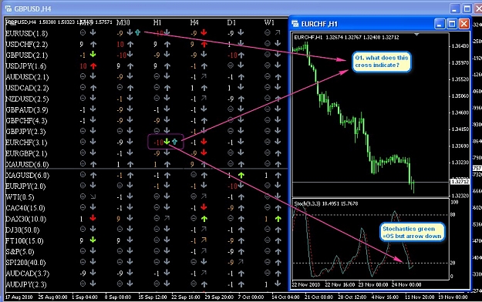
Task: Click the S&P(5.0) symbol label
Action: (20, 252)
